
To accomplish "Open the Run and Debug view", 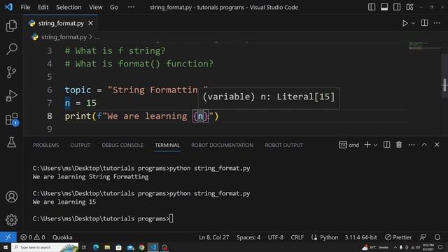I will (x=11, y=96).
